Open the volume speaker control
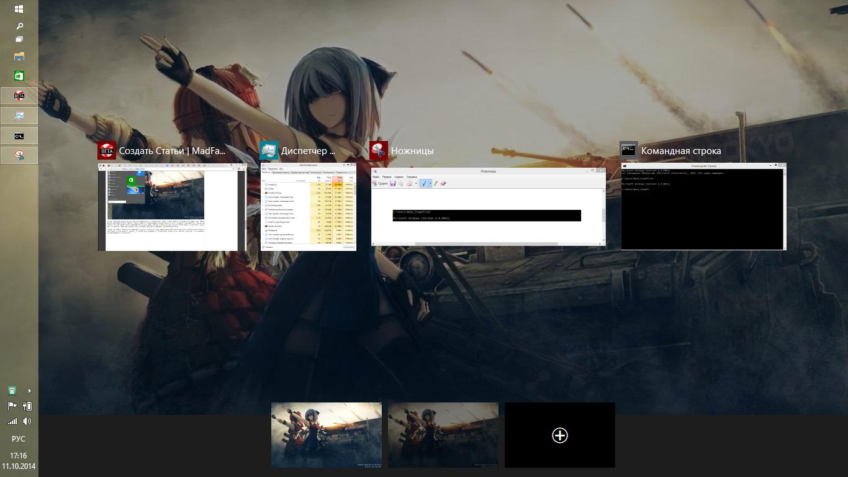The height and width of the screenshot is (477, 848). 27,421
